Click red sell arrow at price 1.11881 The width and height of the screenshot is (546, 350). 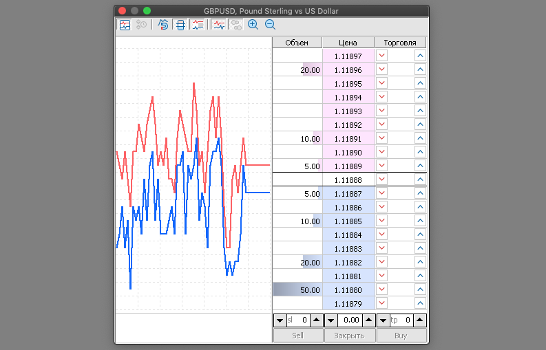[381, 276]
